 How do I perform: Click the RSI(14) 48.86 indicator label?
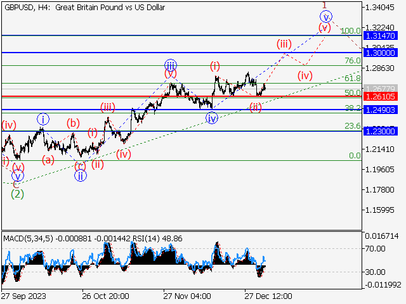(x=157, y=238)
